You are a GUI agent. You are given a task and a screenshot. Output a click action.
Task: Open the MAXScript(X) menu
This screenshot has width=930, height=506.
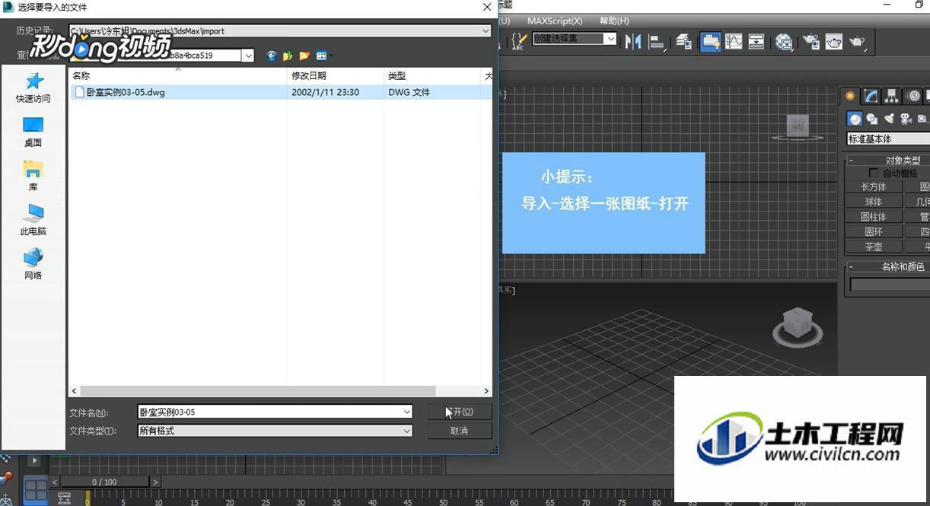pos(555,21)
